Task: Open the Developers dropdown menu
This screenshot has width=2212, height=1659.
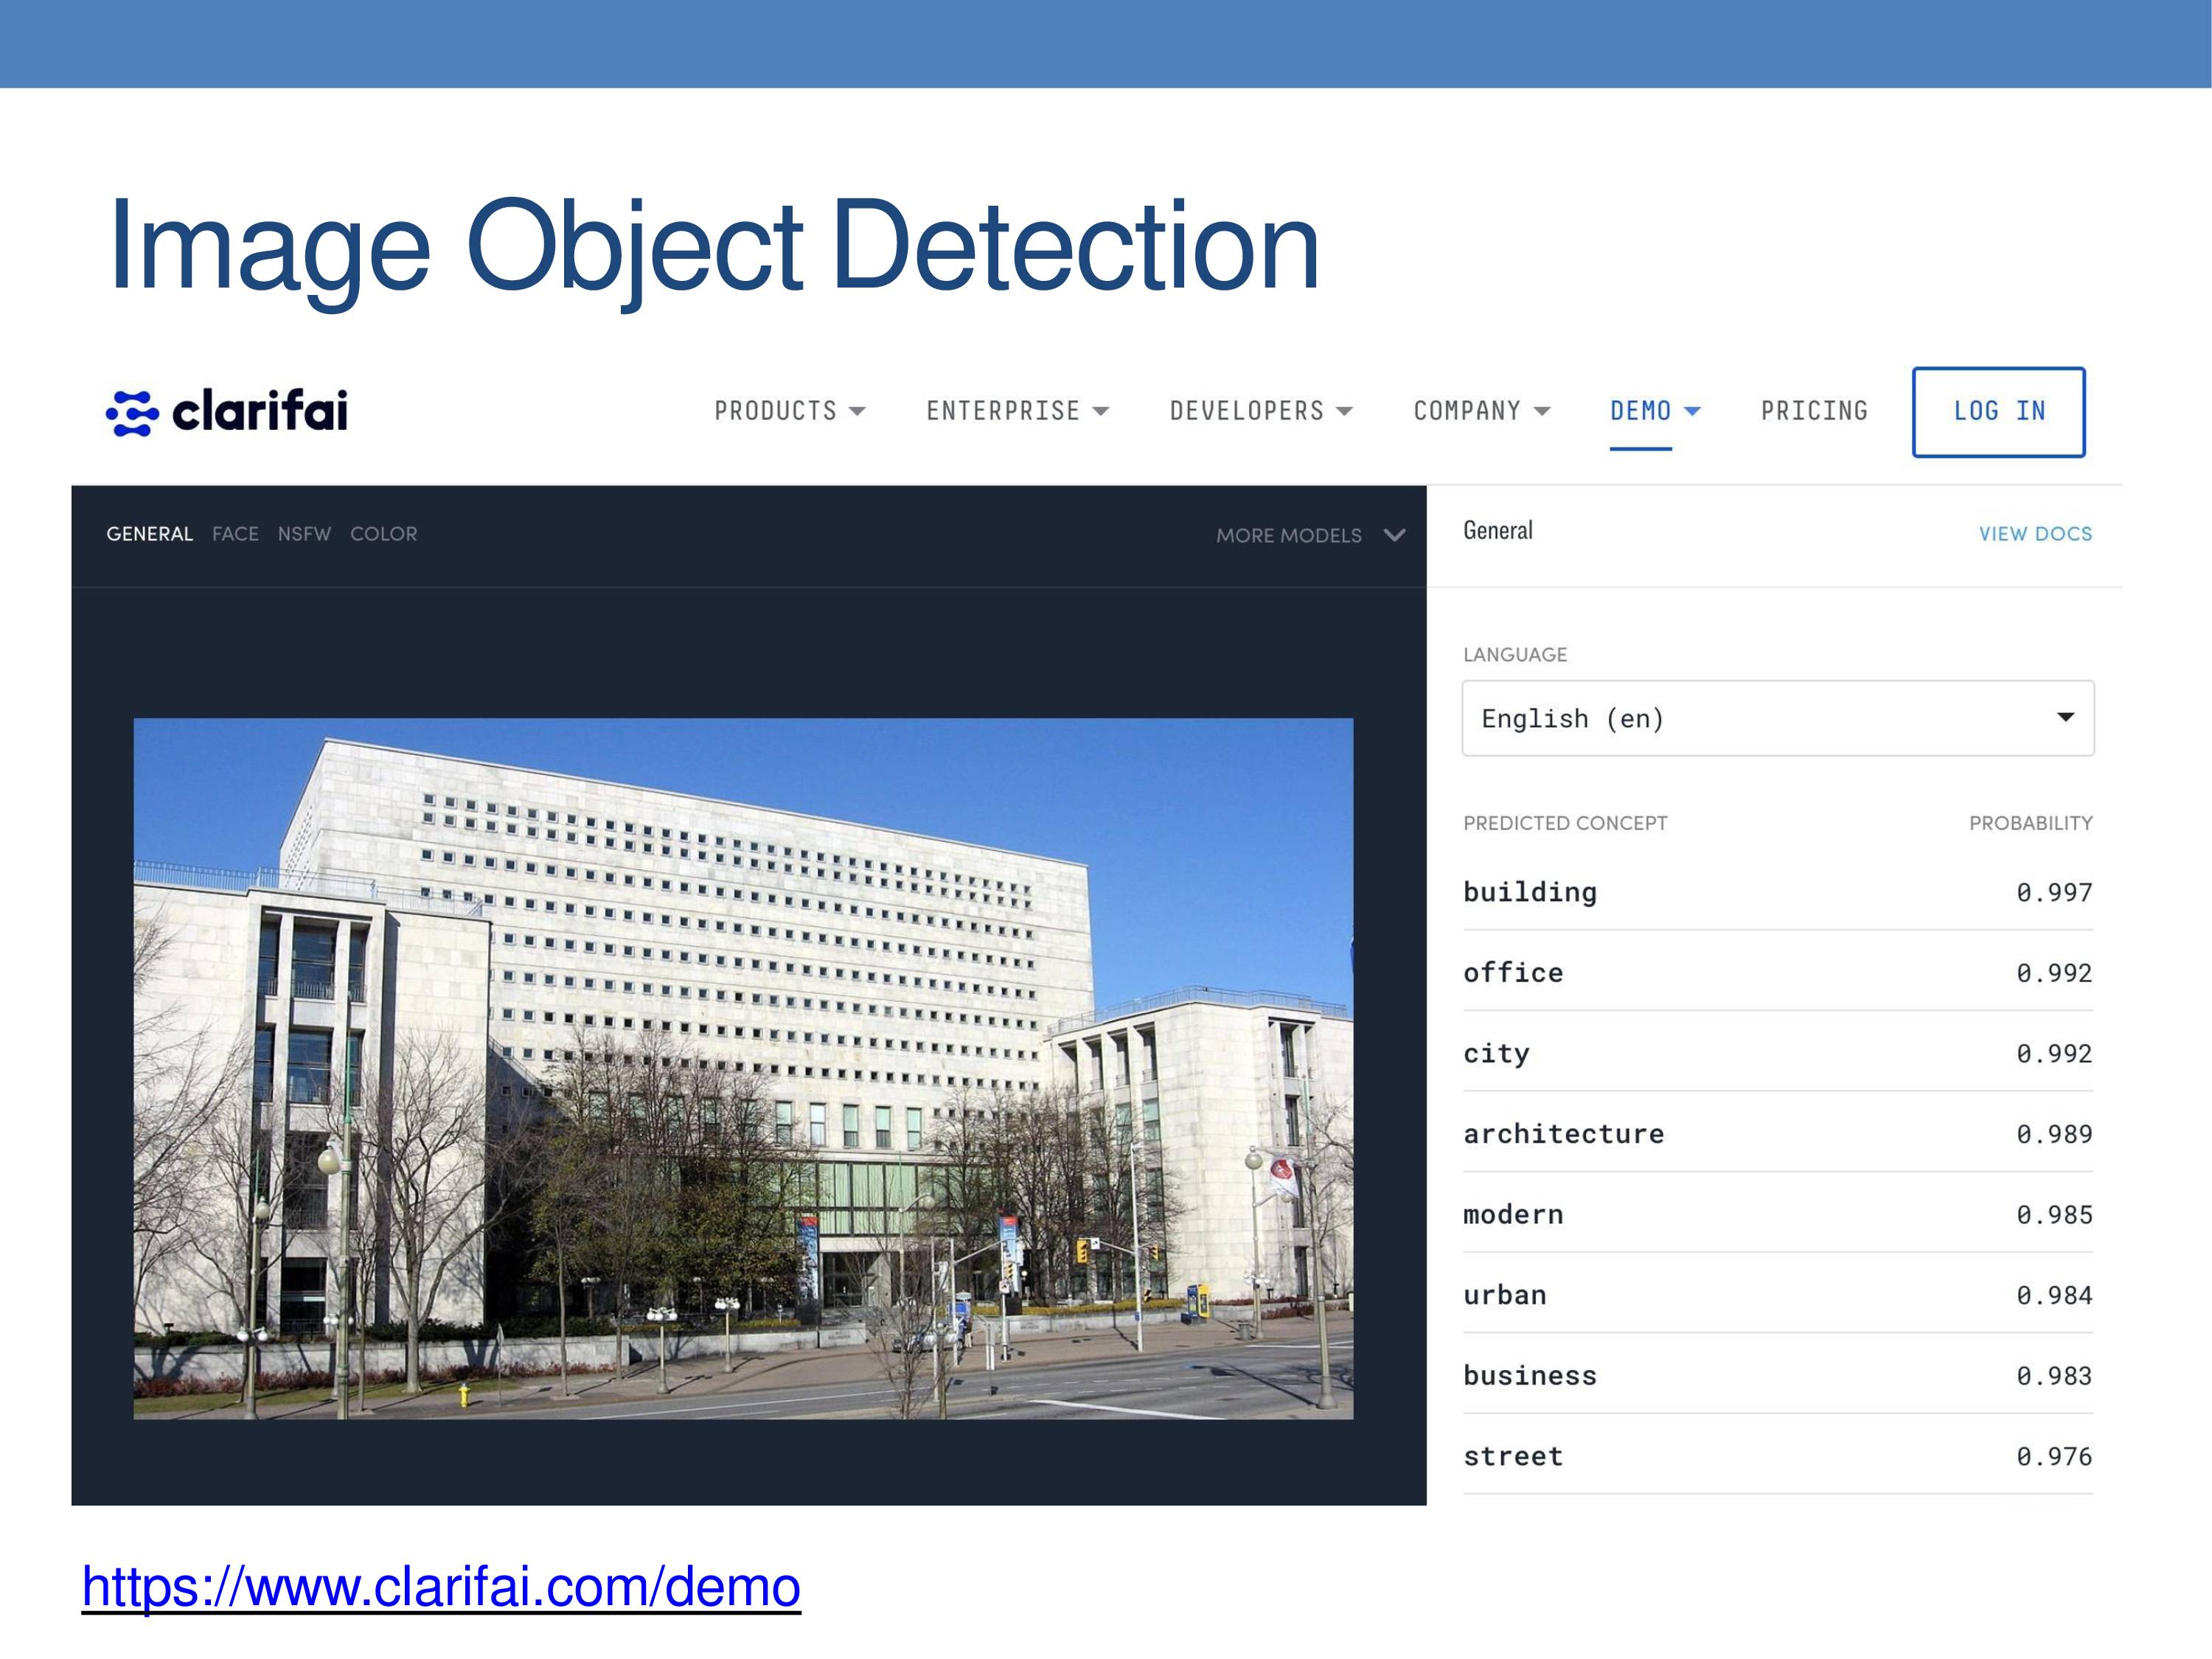Action: click(x=1261, y=411)
